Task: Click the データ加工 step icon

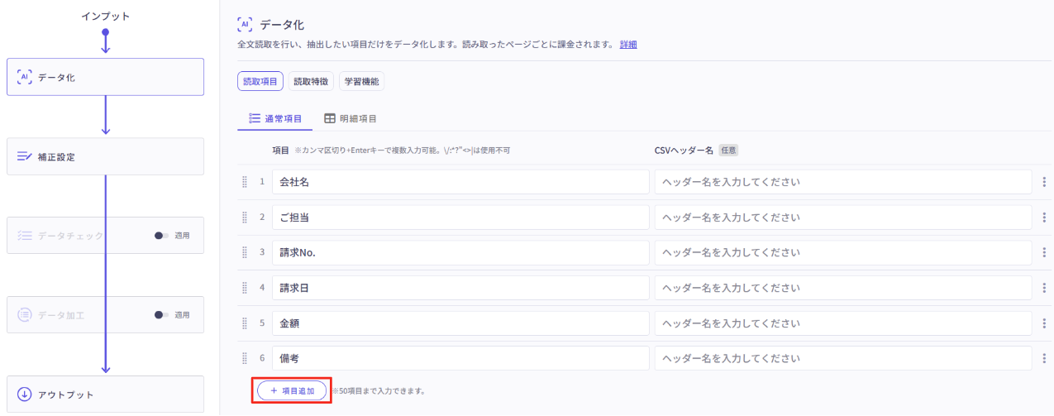Action: [25, 315]
